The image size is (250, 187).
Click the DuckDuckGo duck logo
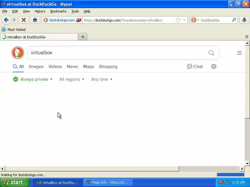click(x=18, y=53)
